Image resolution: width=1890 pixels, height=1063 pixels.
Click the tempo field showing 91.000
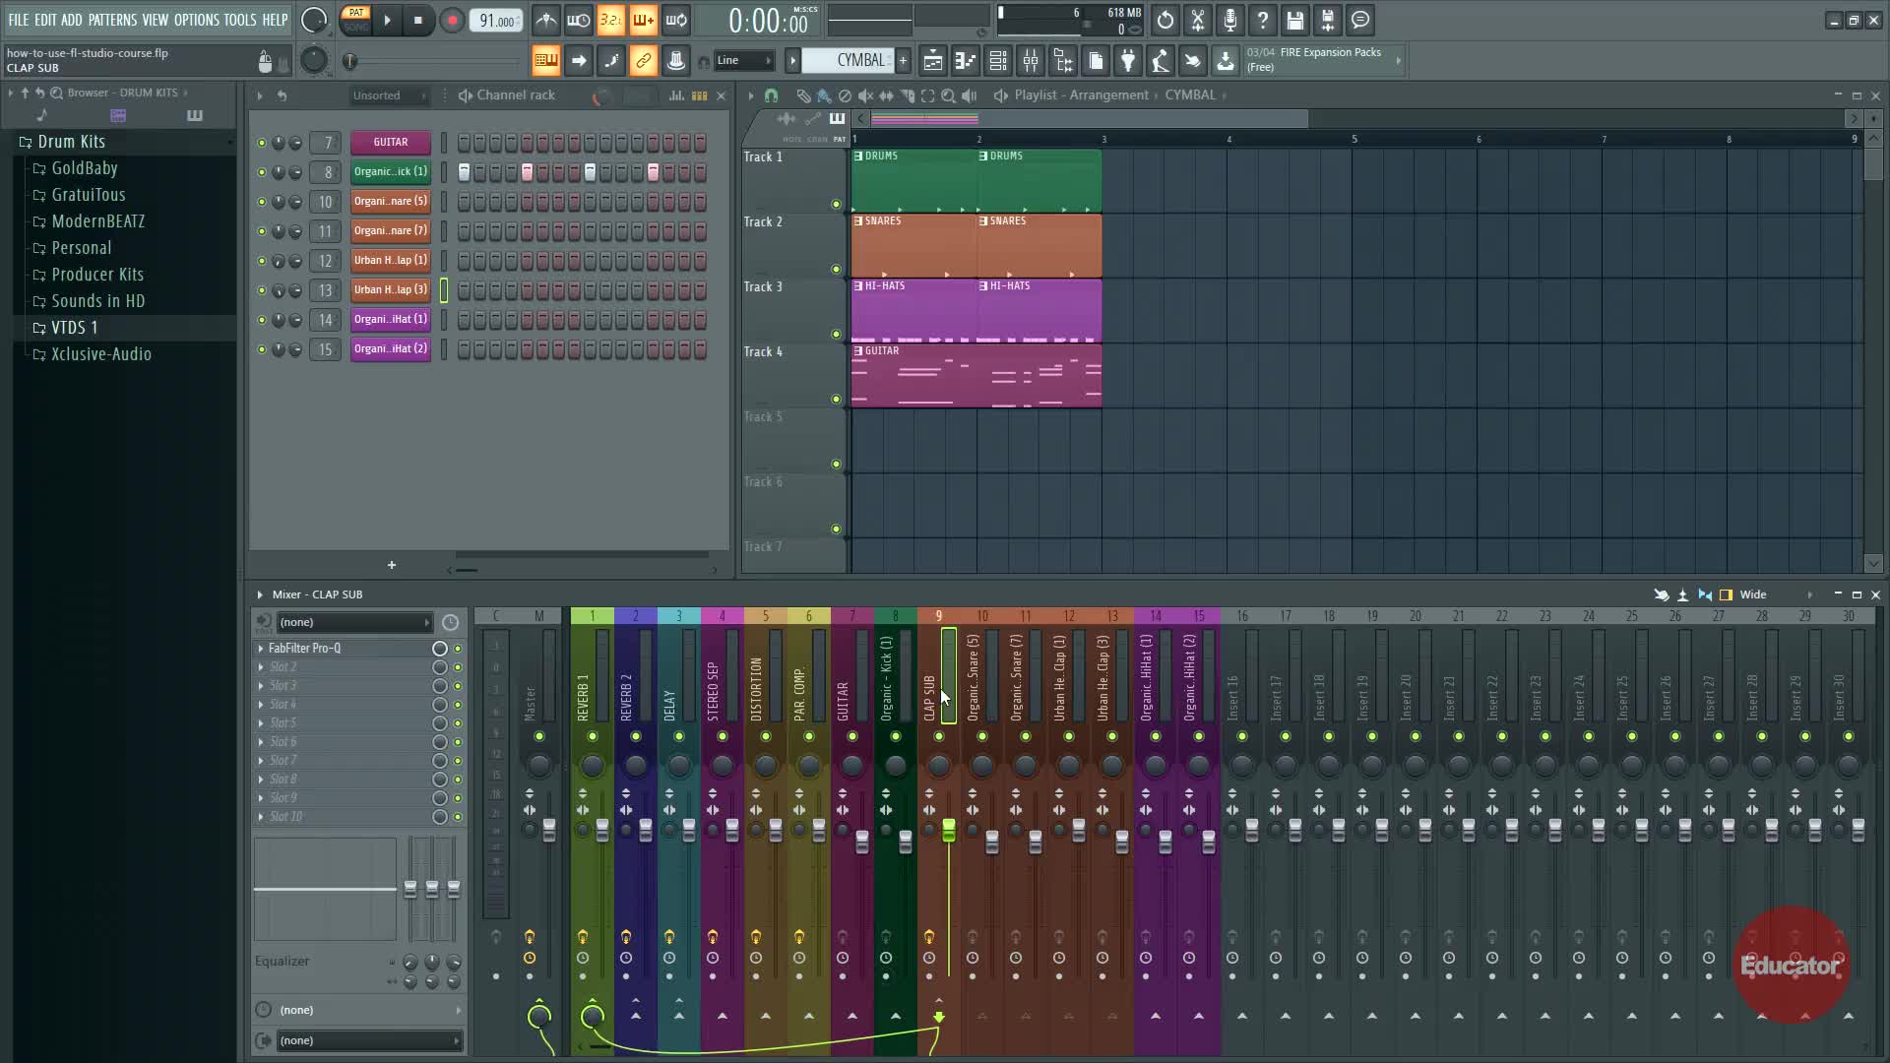[x=496, y=21]
